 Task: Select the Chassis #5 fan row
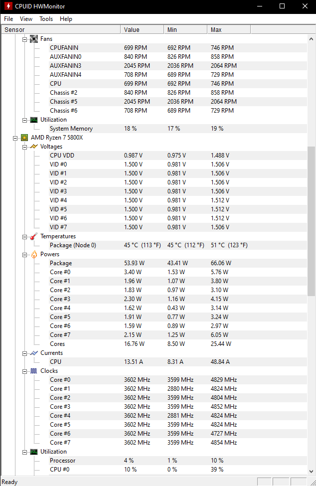tap(178, 102)
